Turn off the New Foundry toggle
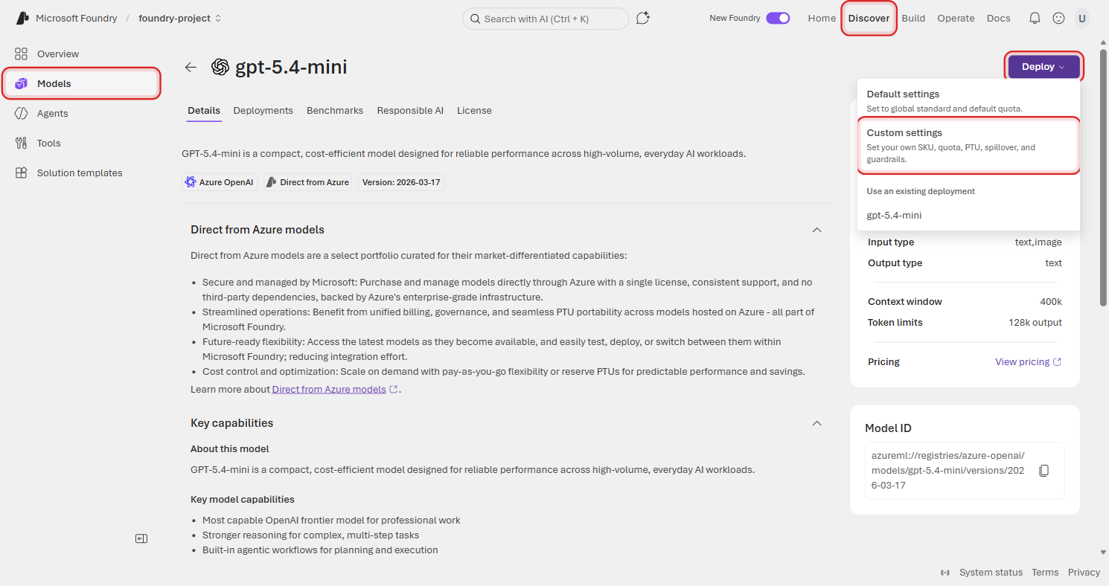 (x=778, y=19)
